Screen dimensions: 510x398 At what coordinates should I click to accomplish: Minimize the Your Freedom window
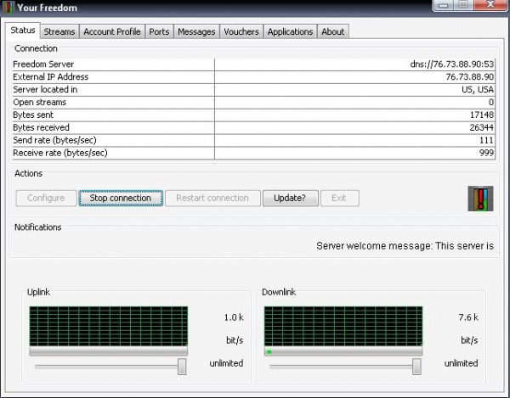point(444,6)
